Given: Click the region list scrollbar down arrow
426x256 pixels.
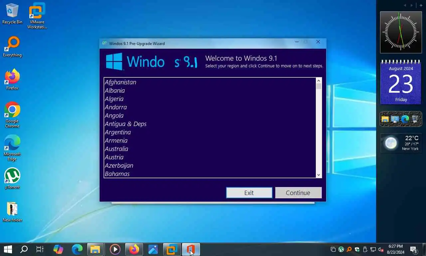Looking at the screenshot, I should 319,175.
